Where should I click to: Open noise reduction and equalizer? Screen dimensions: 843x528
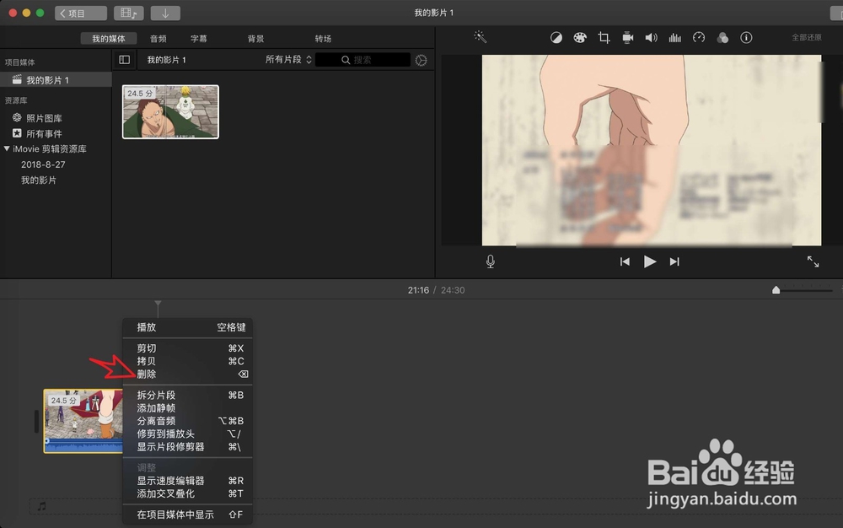pos(674,38)
